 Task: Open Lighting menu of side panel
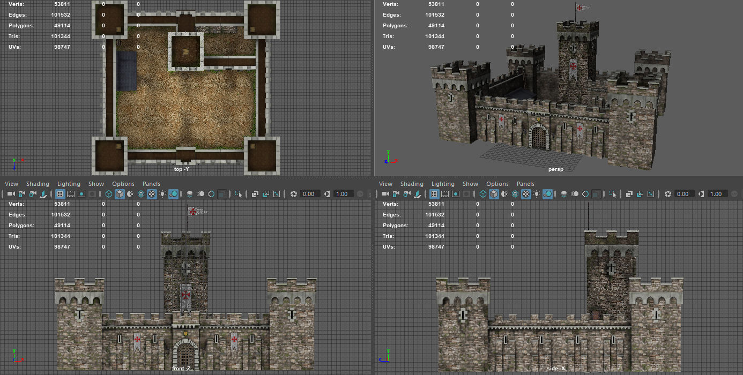[x=443, y=184]
